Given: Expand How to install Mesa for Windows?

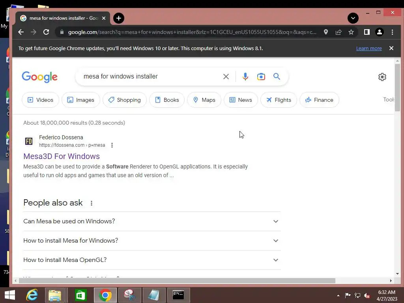Looking at the screenshot, I should click(152, 241).
